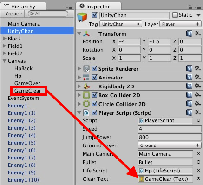Click the Speed value field
The image size is (203, 185).
tap(170, 129)
